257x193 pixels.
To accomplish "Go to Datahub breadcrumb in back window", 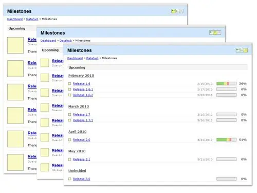I will pos(32,19).
